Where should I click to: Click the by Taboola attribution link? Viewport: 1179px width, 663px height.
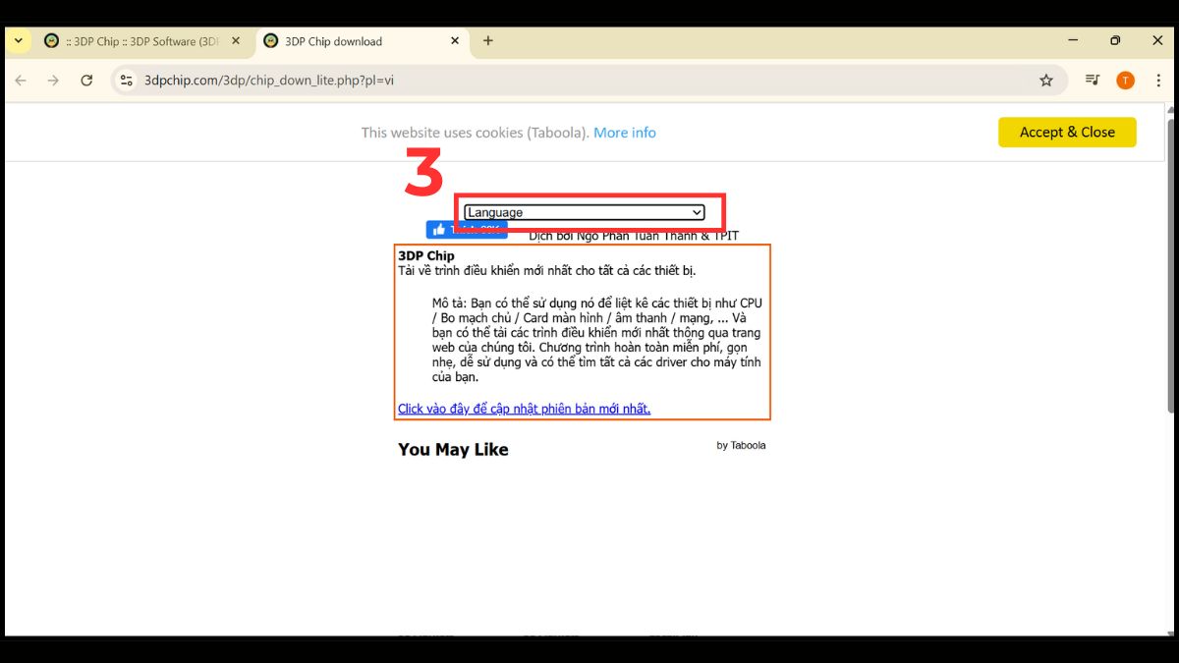[741, 445]
